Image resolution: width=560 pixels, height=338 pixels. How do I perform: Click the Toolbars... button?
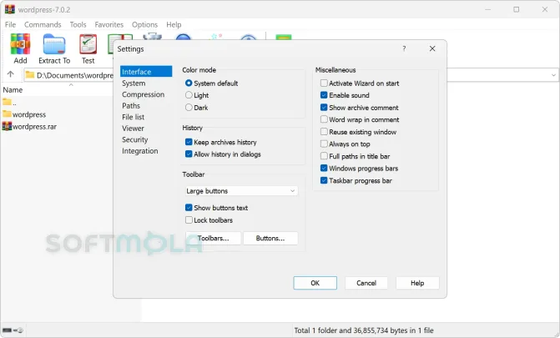(213, 238)
